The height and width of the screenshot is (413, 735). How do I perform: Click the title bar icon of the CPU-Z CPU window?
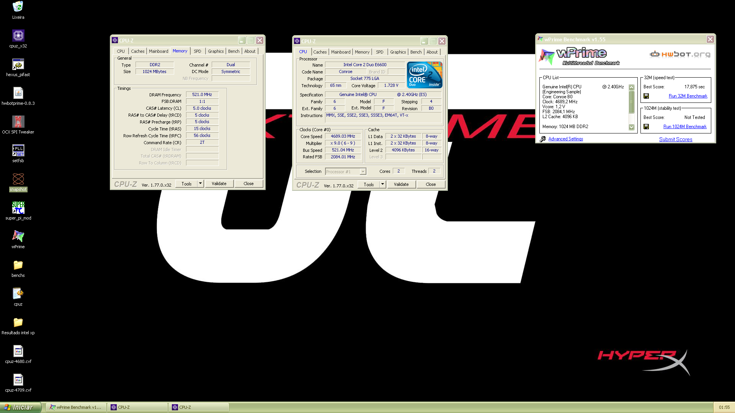297,41
